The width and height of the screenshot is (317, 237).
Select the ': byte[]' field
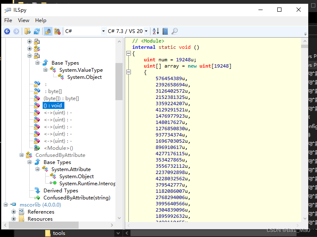53,91
